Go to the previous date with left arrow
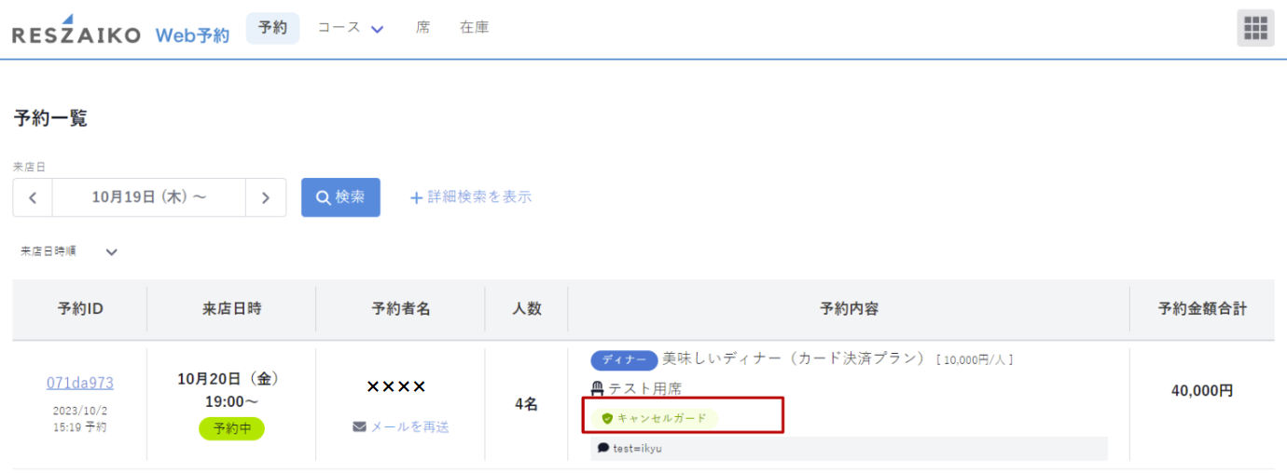This screenshot has height=473, width=1287. tap(33, 197)
